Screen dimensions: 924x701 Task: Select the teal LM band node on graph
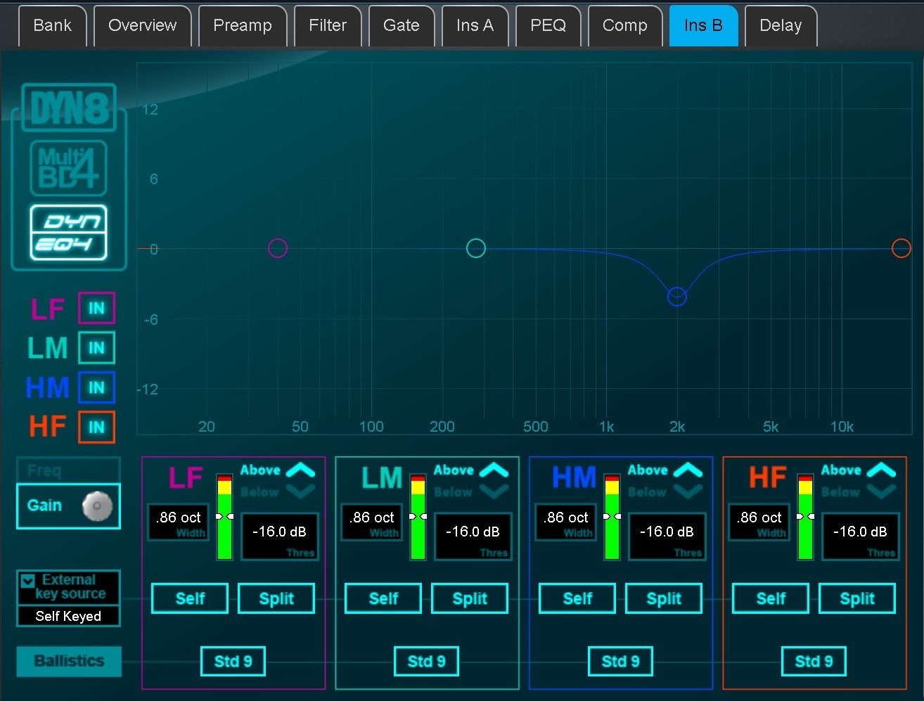click(x=476, y=248)
